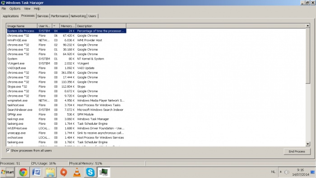
Task: Open the Options menu
Action: click(x=15, y=9)
